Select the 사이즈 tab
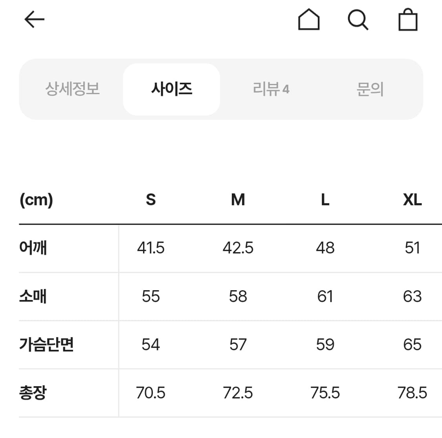 click(172, 89)
